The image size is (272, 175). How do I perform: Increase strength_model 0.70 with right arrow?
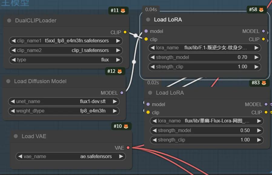click(x=256, y=57)
